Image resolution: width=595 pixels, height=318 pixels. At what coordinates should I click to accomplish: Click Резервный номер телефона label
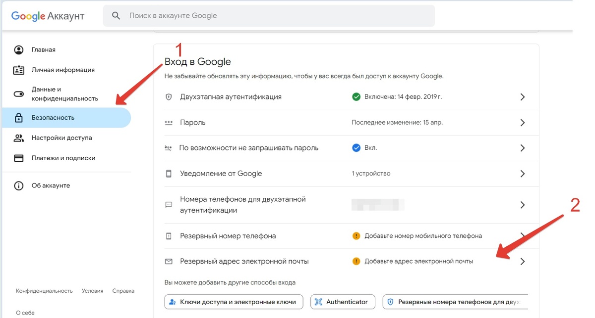pos(228,236)
